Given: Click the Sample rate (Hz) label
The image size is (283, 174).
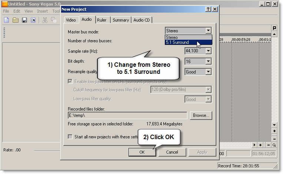Looking at the screenshot, I should pos(83,51).
